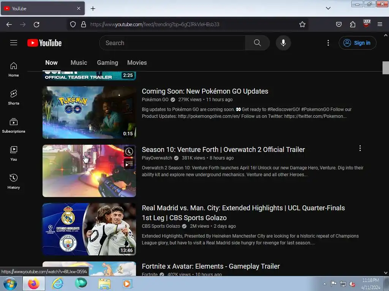This screenshot has width=389, height=291.
Task: Open a new browser tab
Action: [x=93, y=9]
